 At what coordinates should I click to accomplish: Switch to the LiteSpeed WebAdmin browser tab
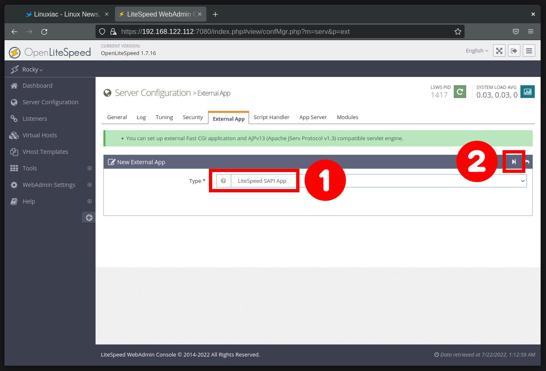click(160, 14)
